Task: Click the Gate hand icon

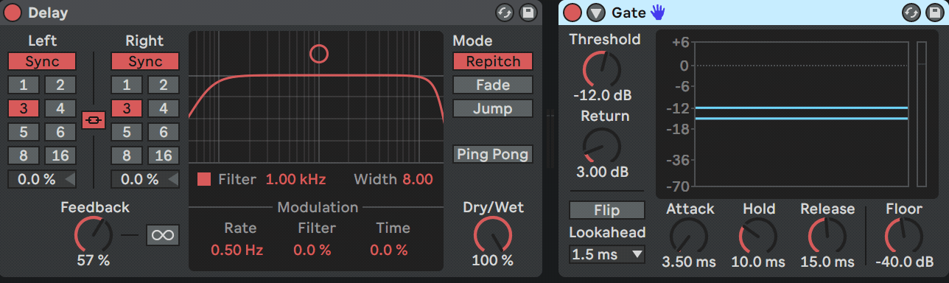Action: point(657,12)
